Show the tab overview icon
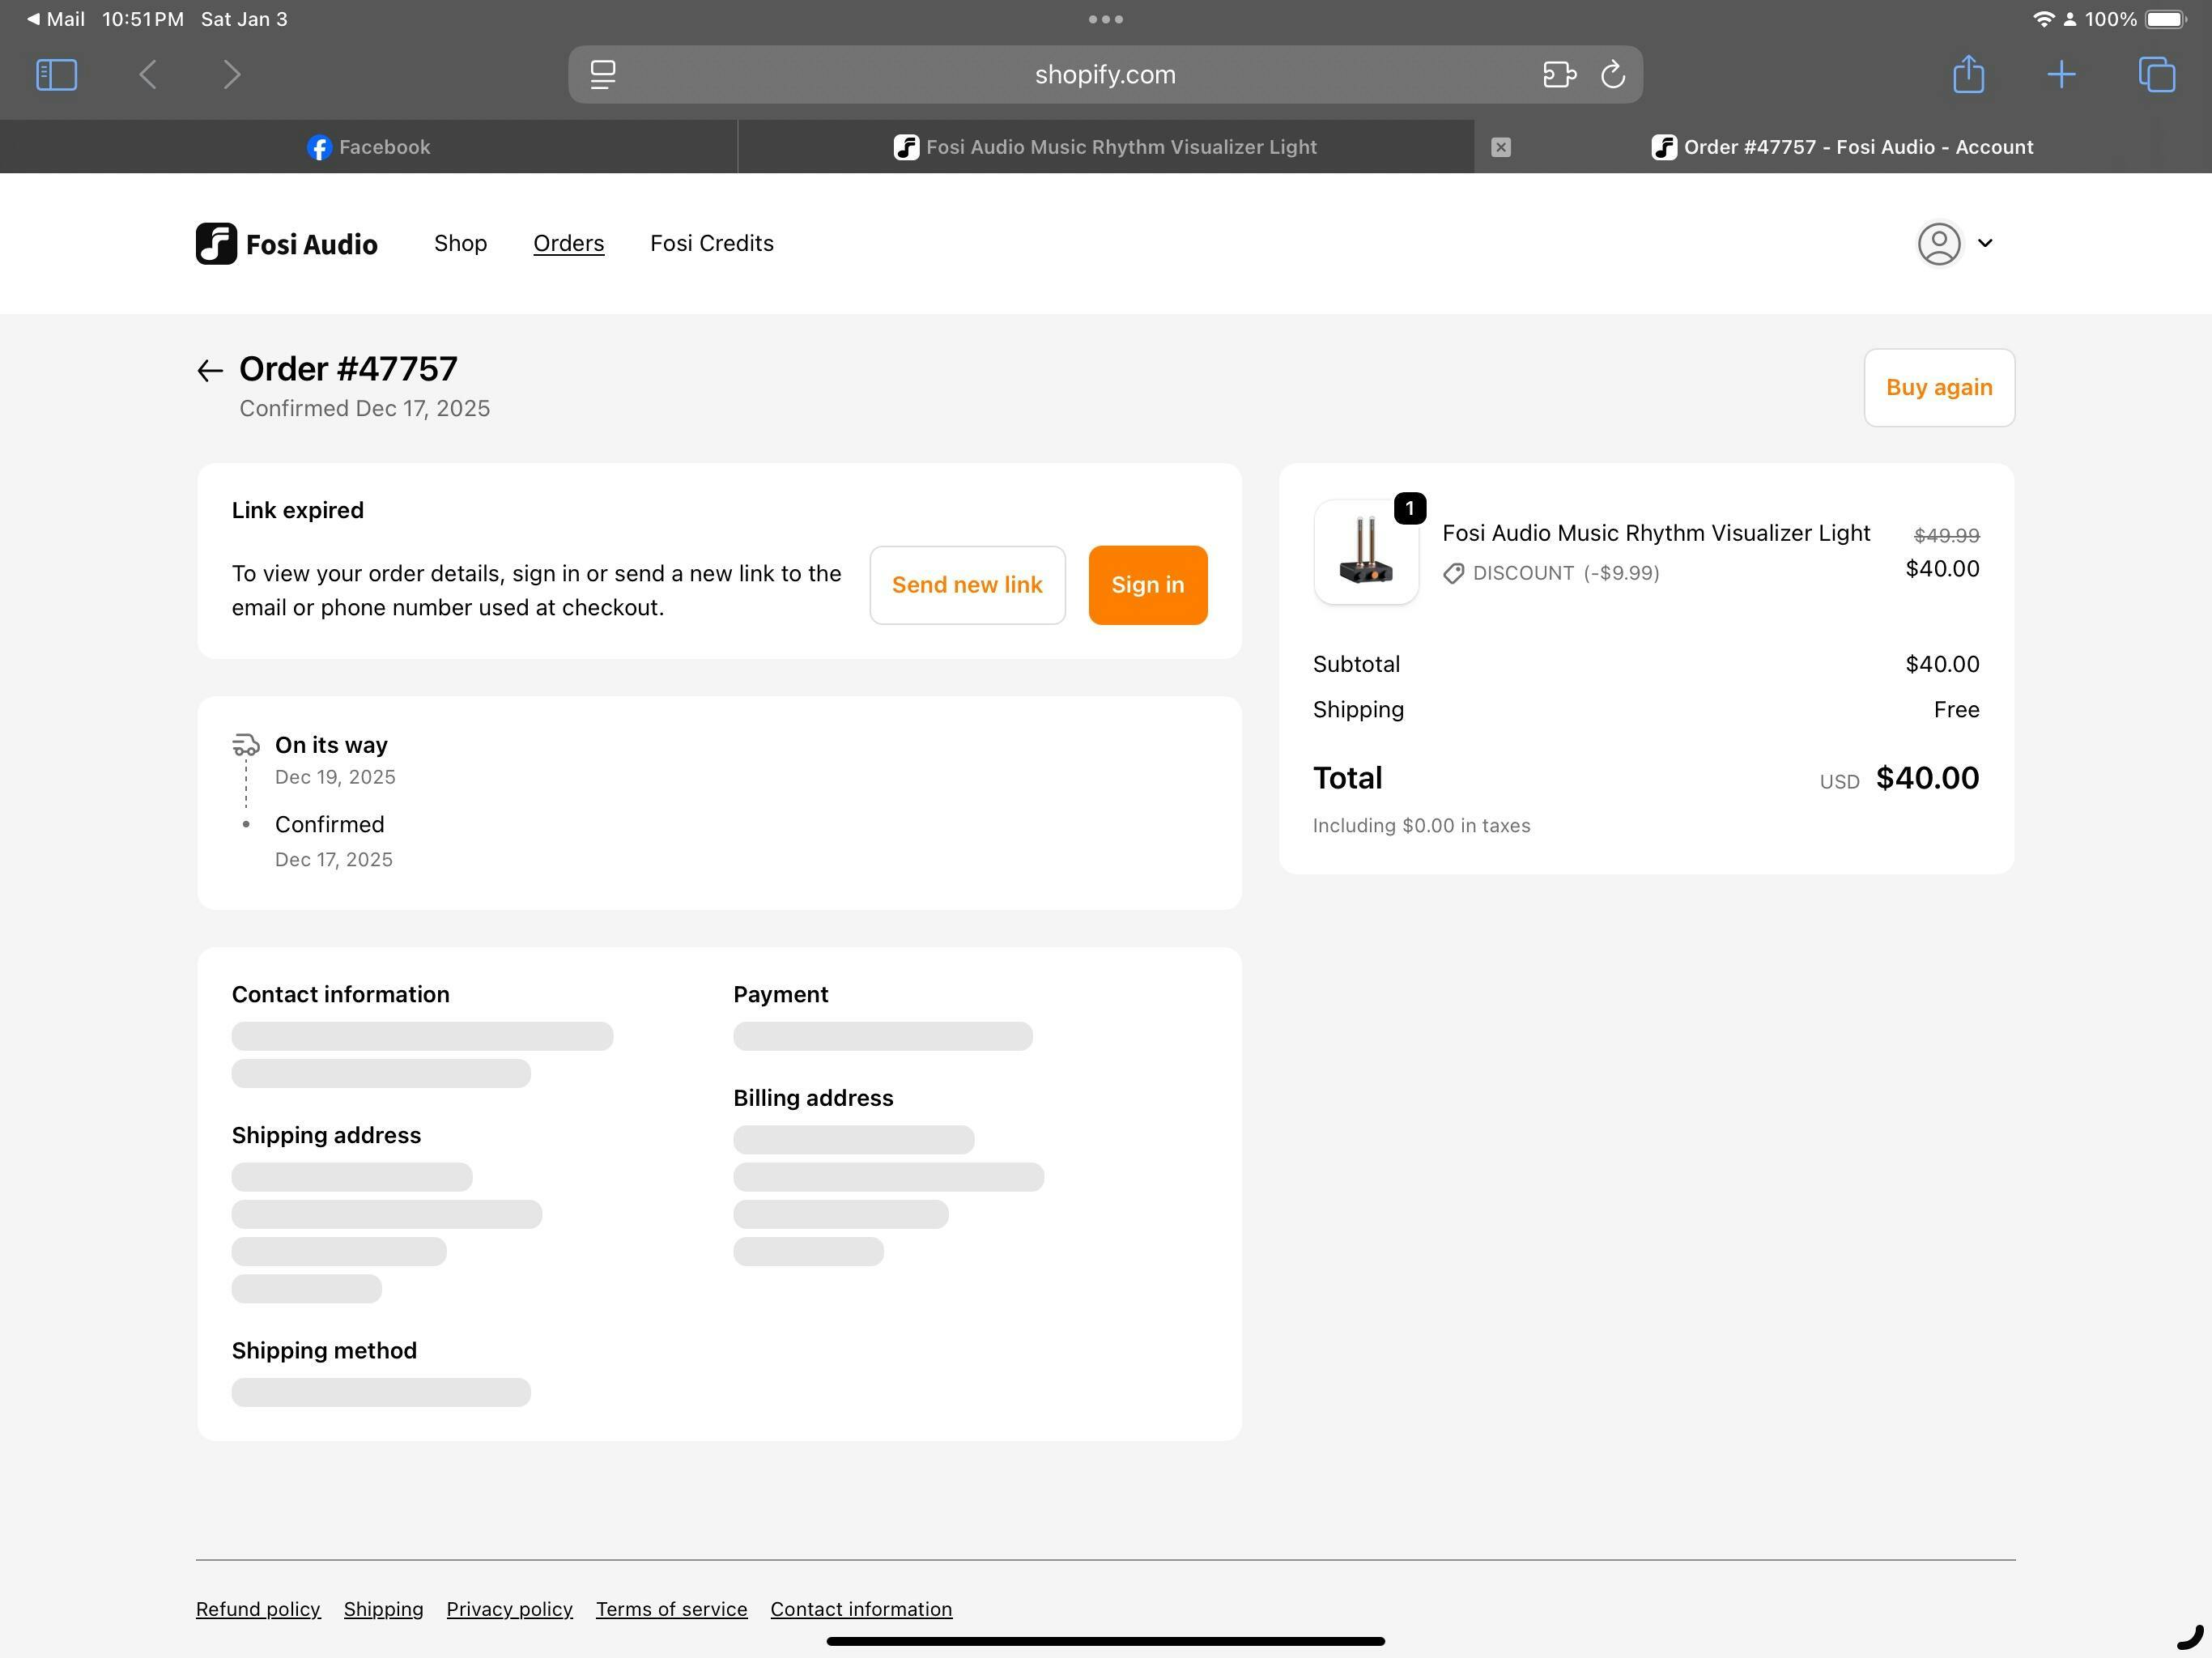Screen dimensions: 2212x1658 click(2156, 75)
